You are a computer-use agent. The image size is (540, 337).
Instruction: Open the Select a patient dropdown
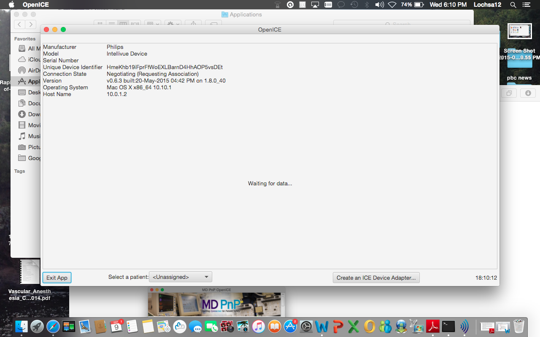tap(181, 277)
